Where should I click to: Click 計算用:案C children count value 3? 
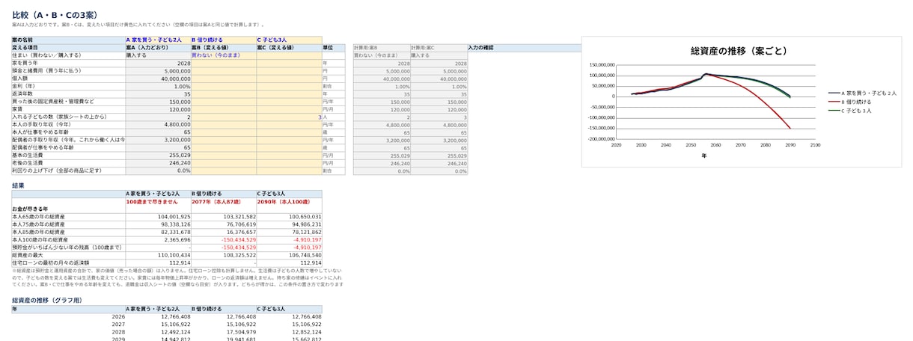tap(439, 117)
